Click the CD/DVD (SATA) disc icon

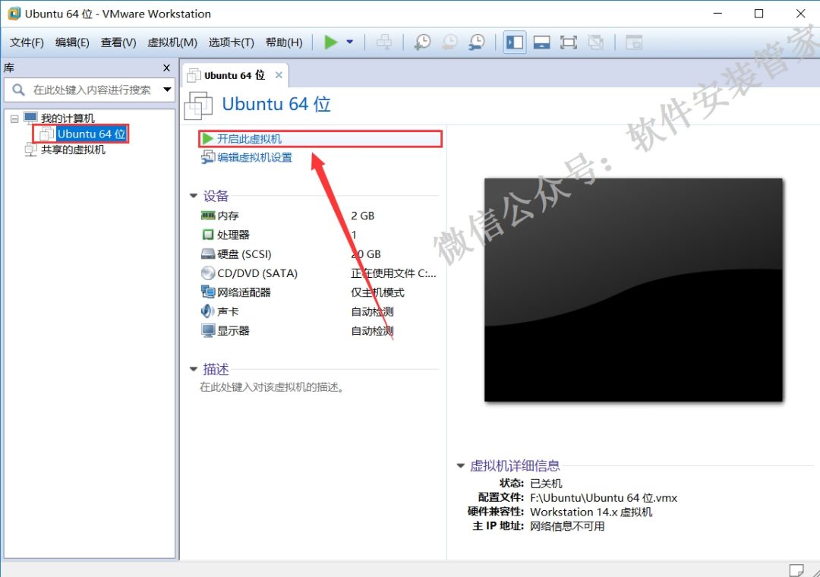tap(207, 273)
